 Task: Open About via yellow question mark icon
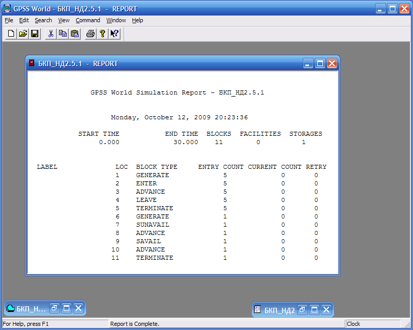(x=102, y=34)
